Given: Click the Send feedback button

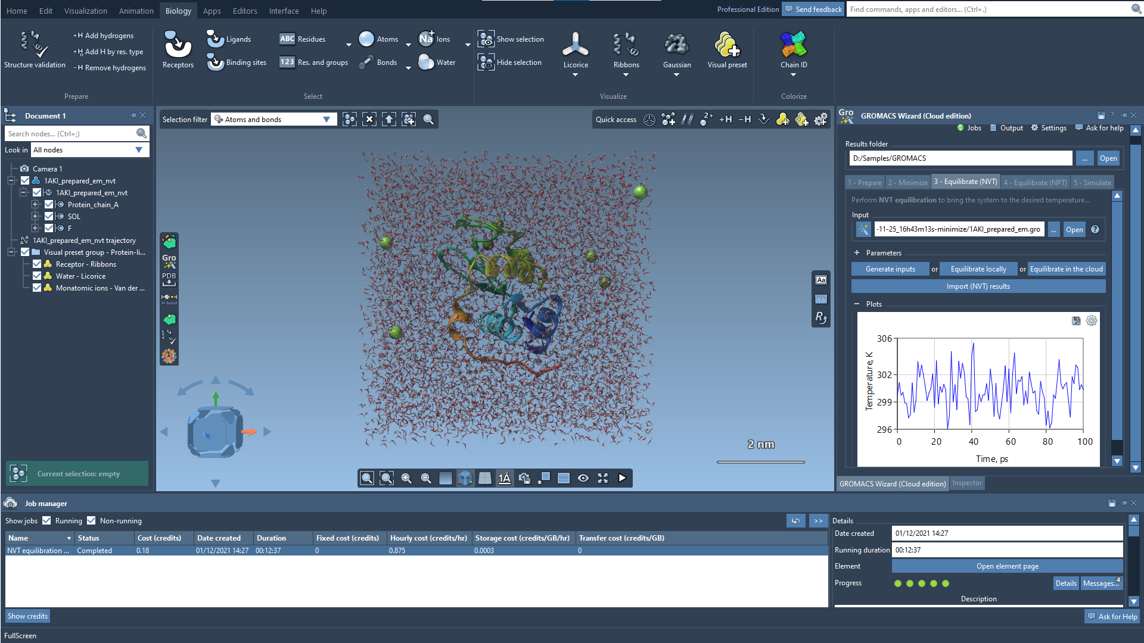Looking at the screenshot, I should (x=813, y=10).
